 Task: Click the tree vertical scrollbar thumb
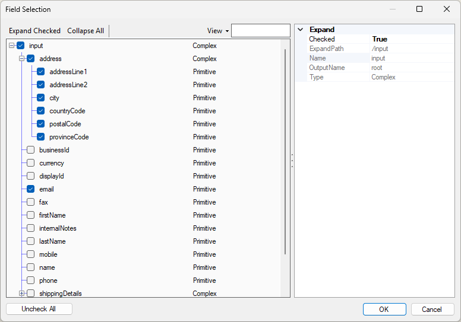coord(285,151)
